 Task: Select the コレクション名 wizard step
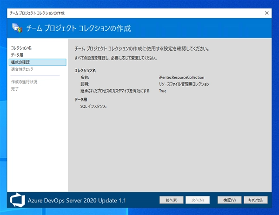[x=21, y=48]
